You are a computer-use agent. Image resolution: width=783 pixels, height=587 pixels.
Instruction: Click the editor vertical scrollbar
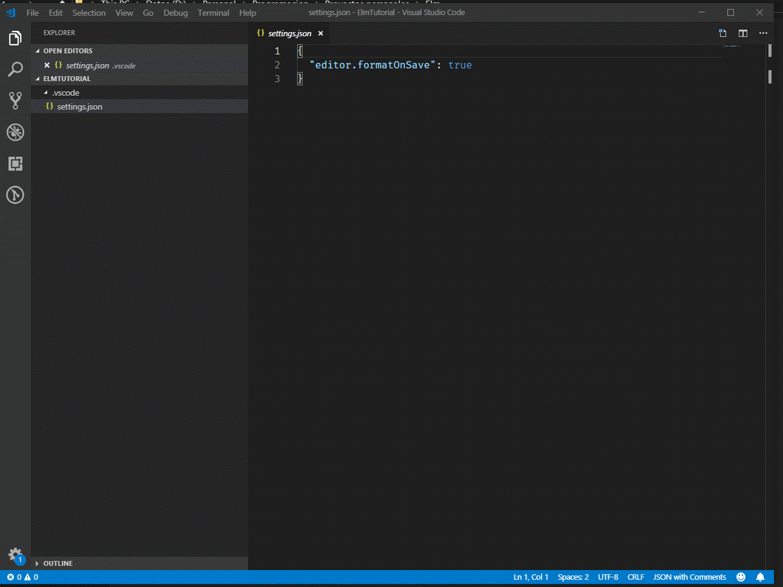coord(770,51)
